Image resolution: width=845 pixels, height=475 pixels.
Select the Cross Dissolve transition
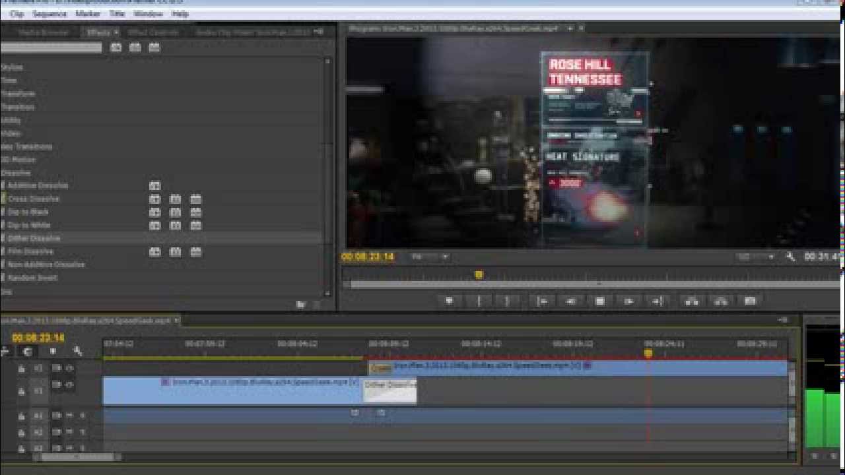(x=33, y=199)
